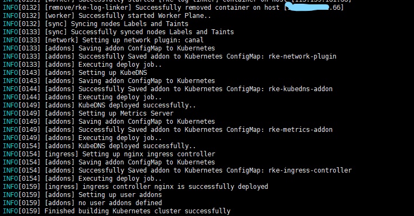
Task: Click the 'Setting up network plugin: canal' line
Action: click(x=103, y=40)
